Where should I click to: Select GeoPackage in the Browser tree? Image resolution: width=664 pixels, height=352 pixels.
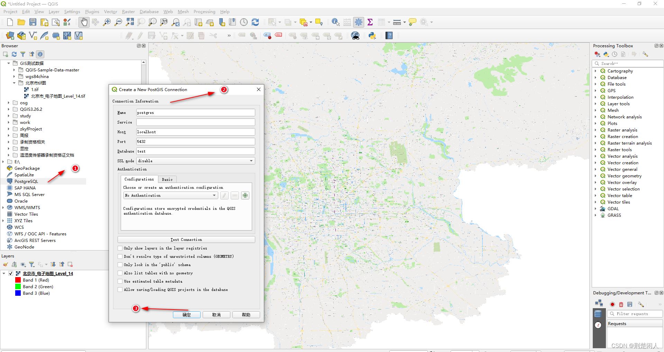[x=27, y=168]
